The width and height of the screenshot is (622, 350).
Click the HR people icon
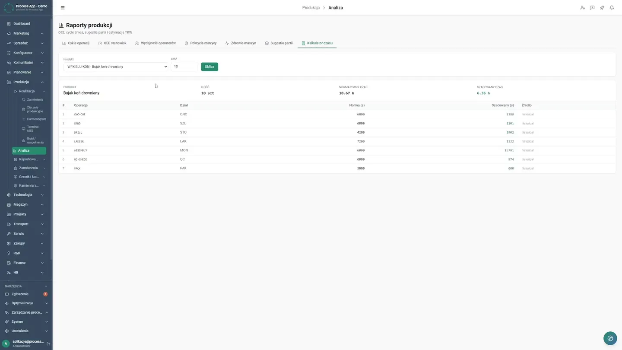coord(9,273)
